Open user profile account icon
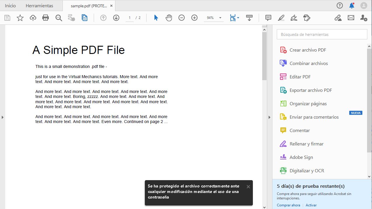The image size is (372, 209). click(364, 6)
